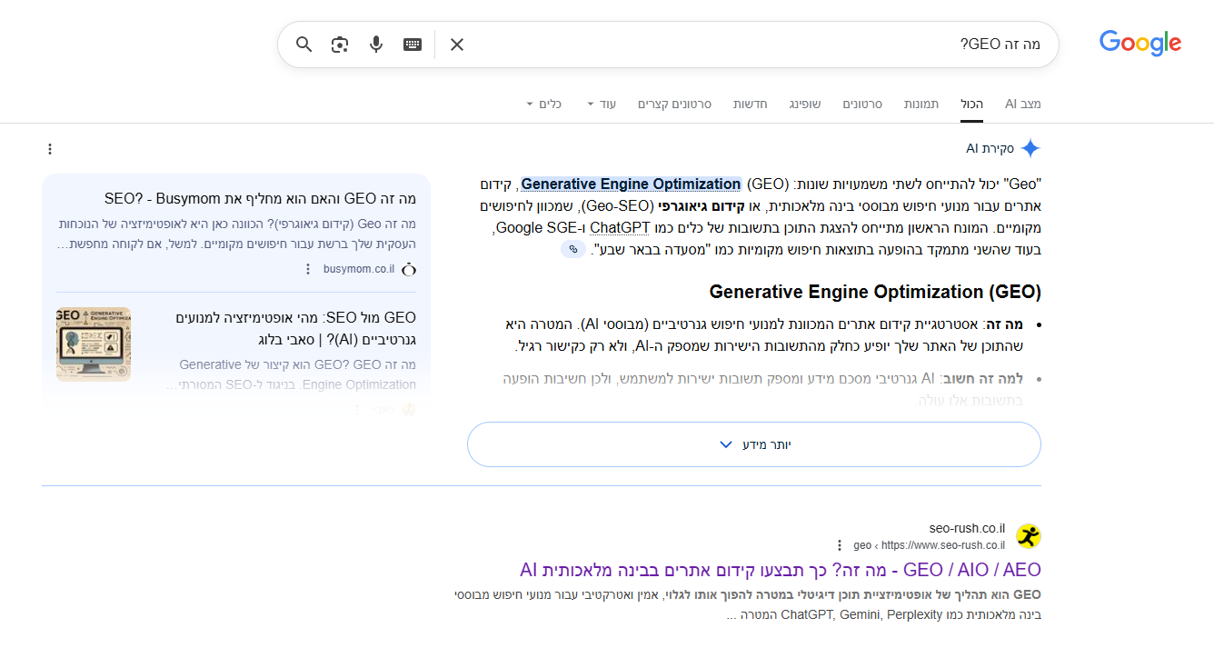This screenshot has width=1214, height=648.
Task: Open three-dot menu beside seo-rush result URL
Action: click(x=840, y=545)
